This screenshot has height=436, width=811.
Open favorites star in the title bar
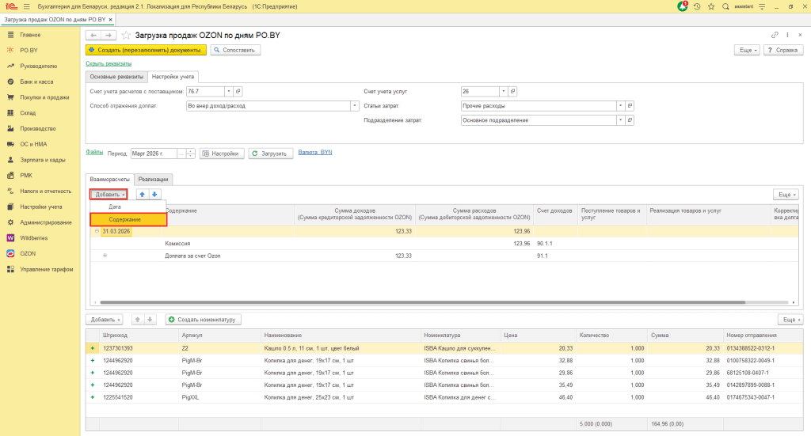(x=711, y=6)
